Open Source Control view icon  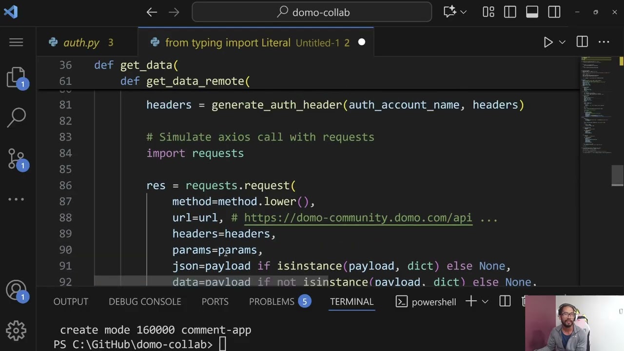coord(16,158)
